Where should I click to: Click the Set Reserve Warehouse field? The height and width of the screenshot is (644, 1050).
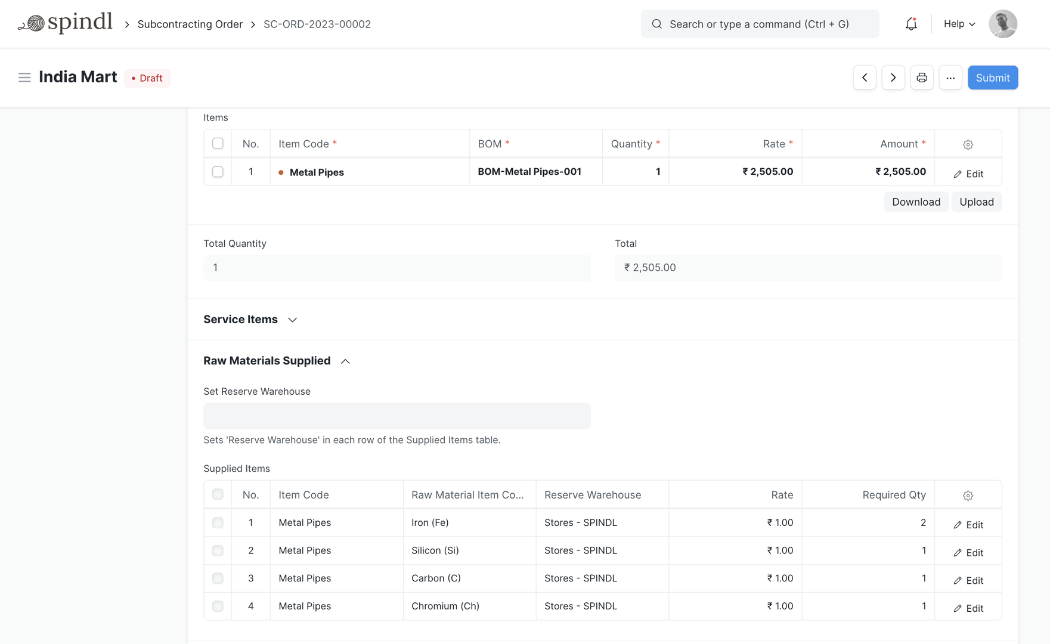[x=397, y=416]
